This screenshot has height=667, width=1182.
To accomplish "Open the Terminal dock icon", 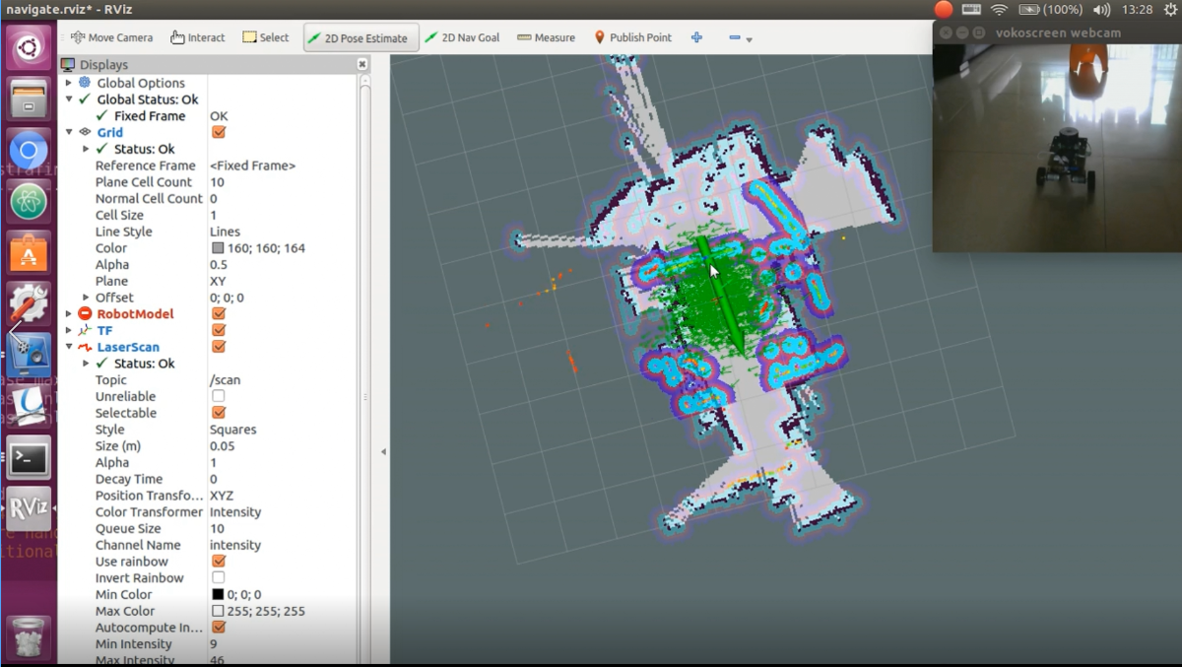I will coord(29,458).
